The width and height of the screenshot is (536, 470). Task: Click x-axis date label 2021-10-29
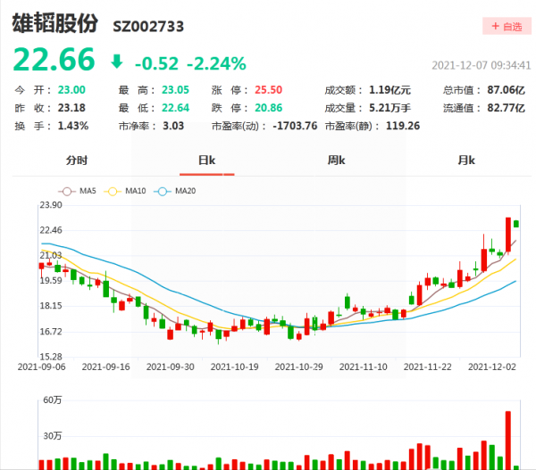[298, 367]
